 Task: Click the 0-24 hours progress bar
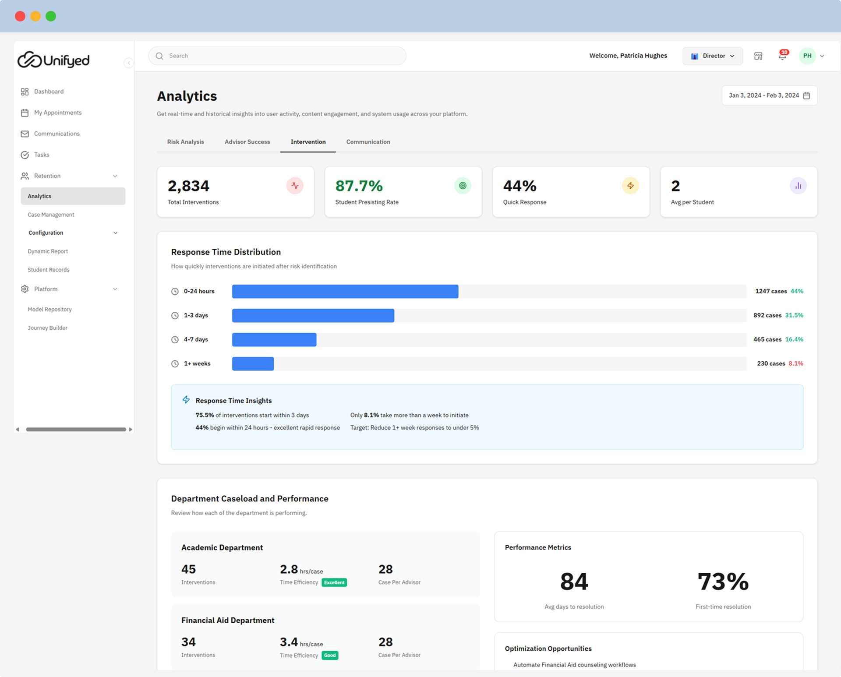point(489,292)
